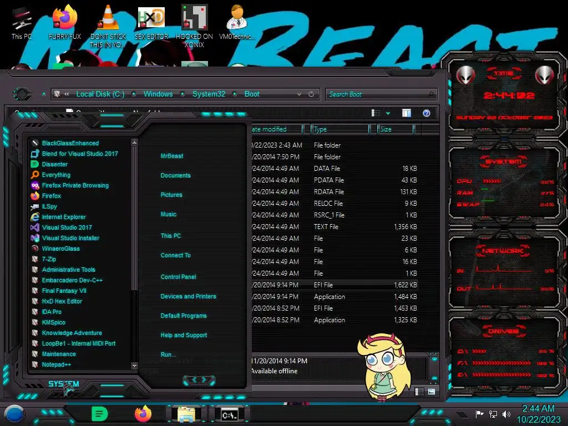
Task: Launch Dissenter from Start menu list
Action: pos(49,164)
